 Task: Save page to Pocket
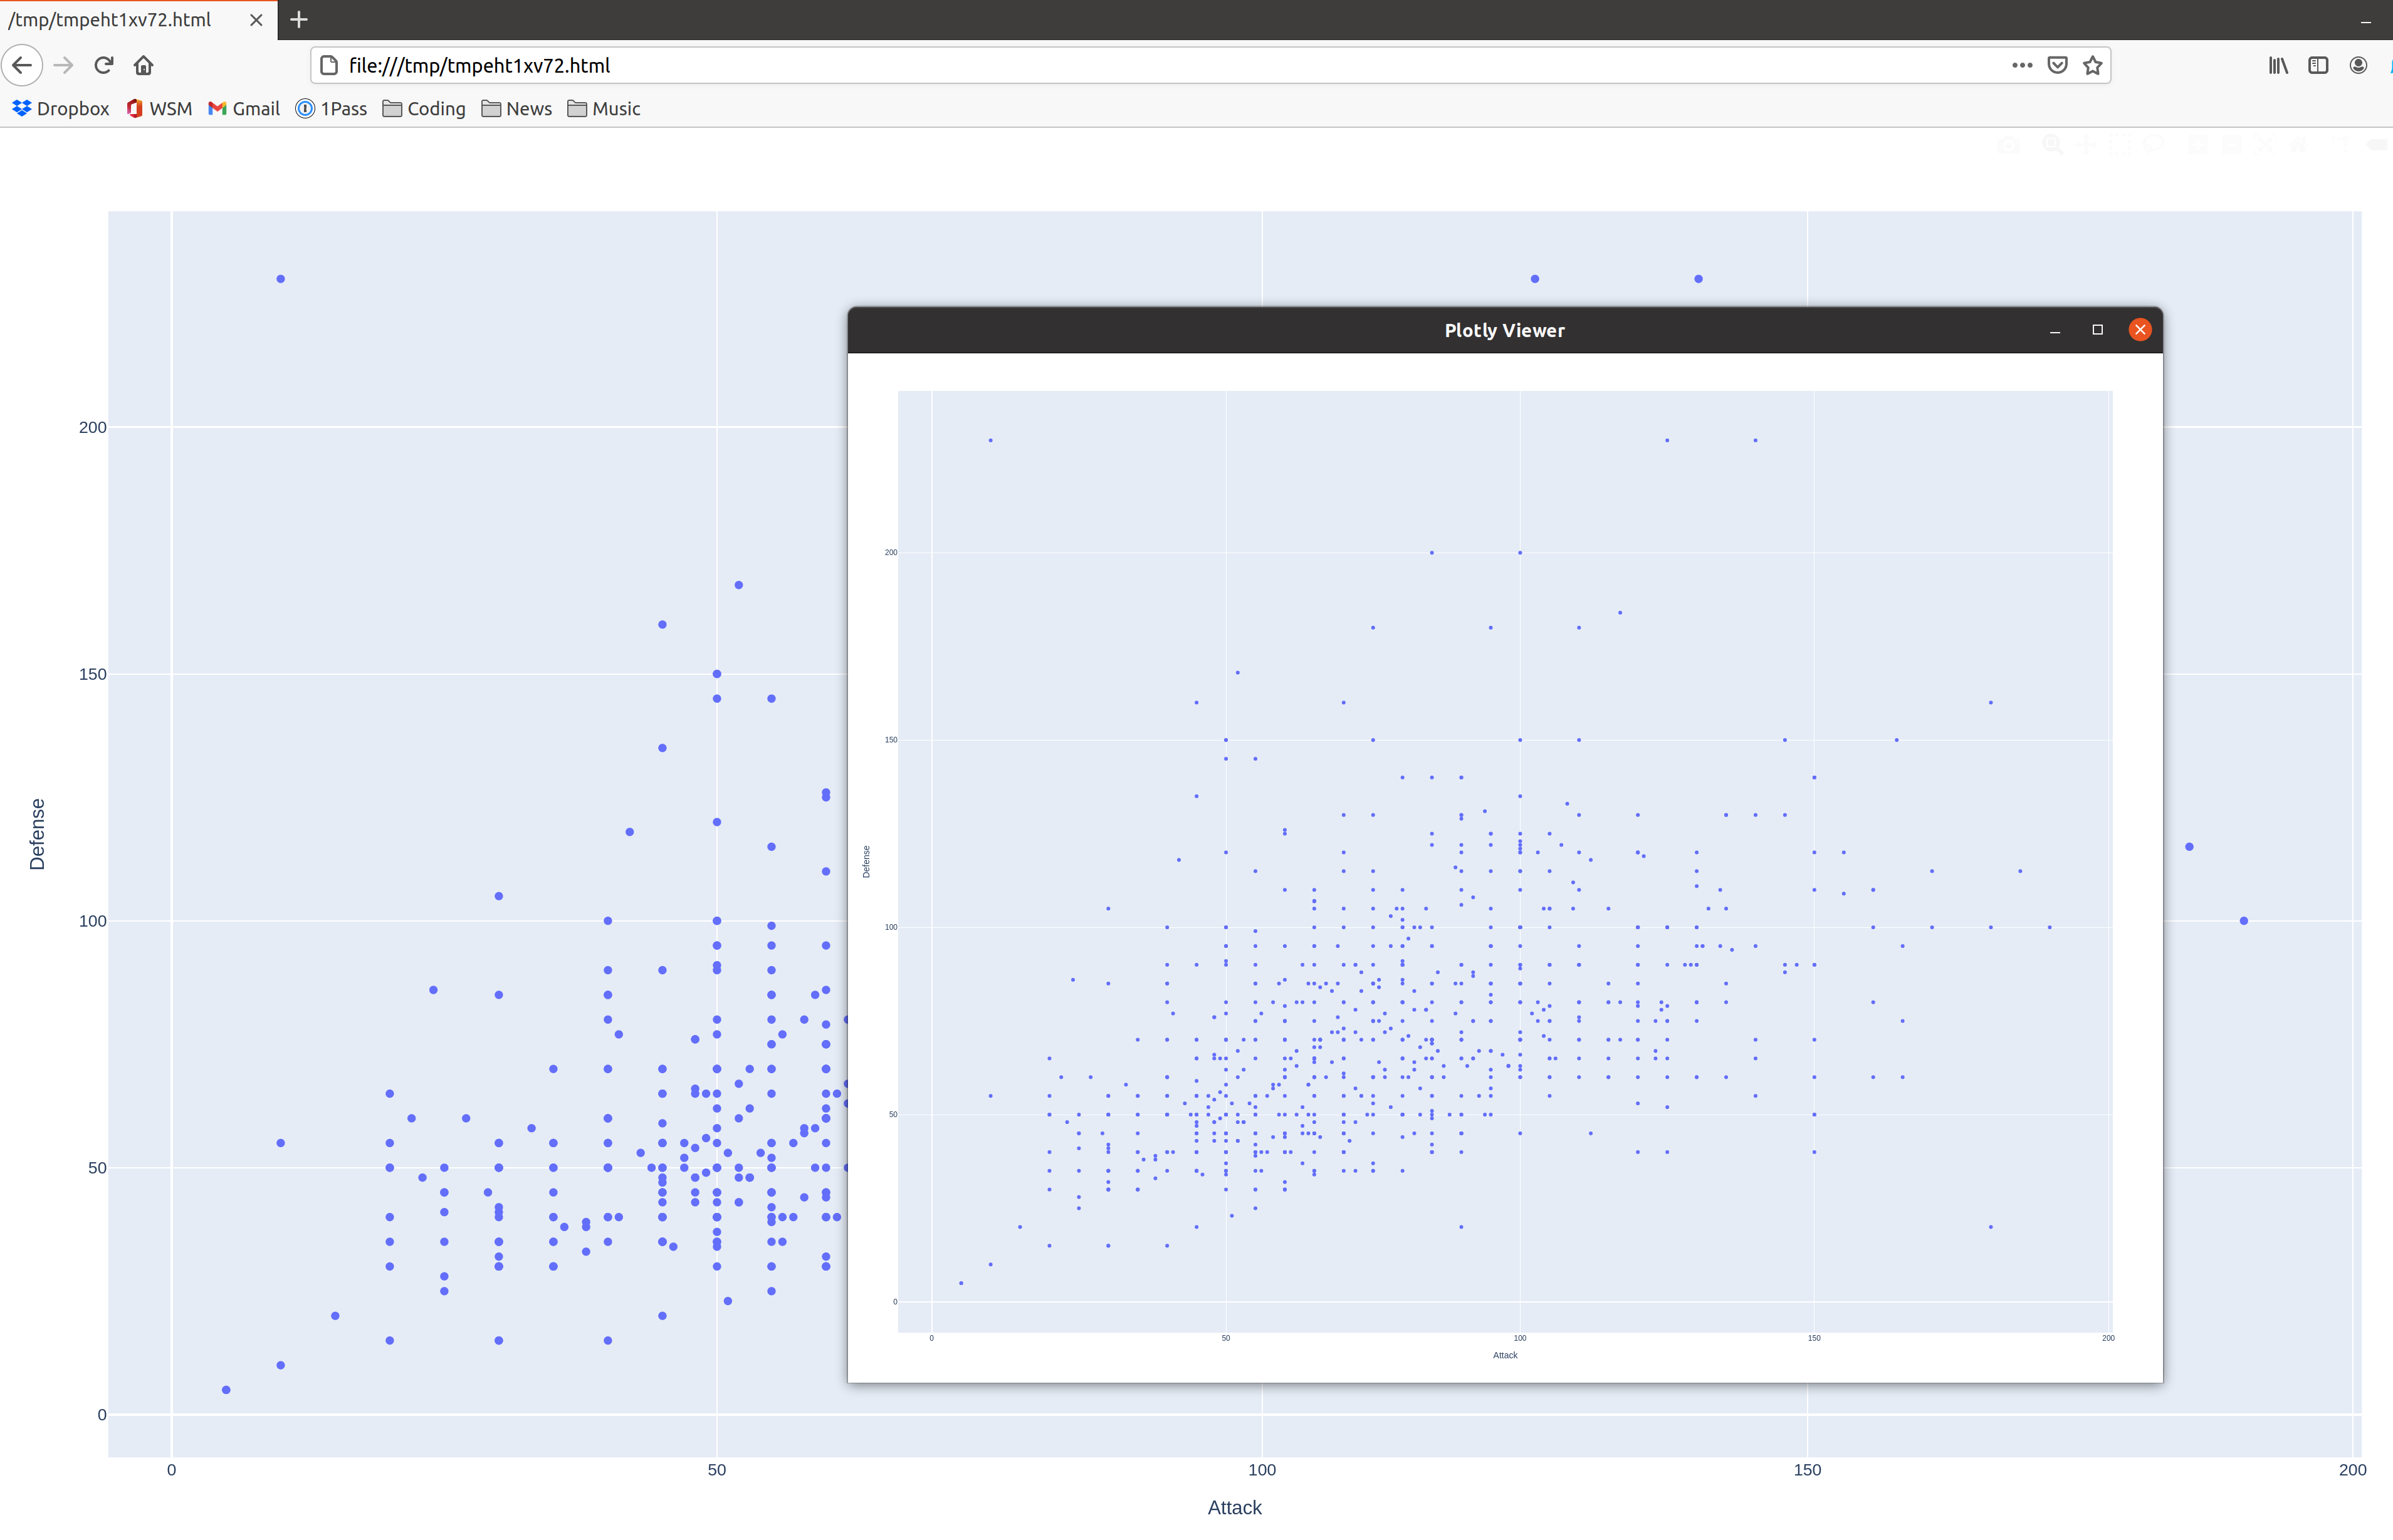click(x=2058, y=65)
